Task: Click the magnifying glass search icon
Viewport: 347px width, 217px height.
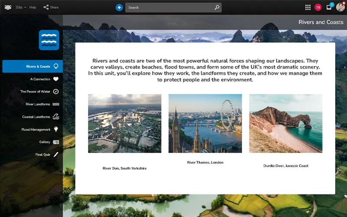Action: [x=217, y=7]
